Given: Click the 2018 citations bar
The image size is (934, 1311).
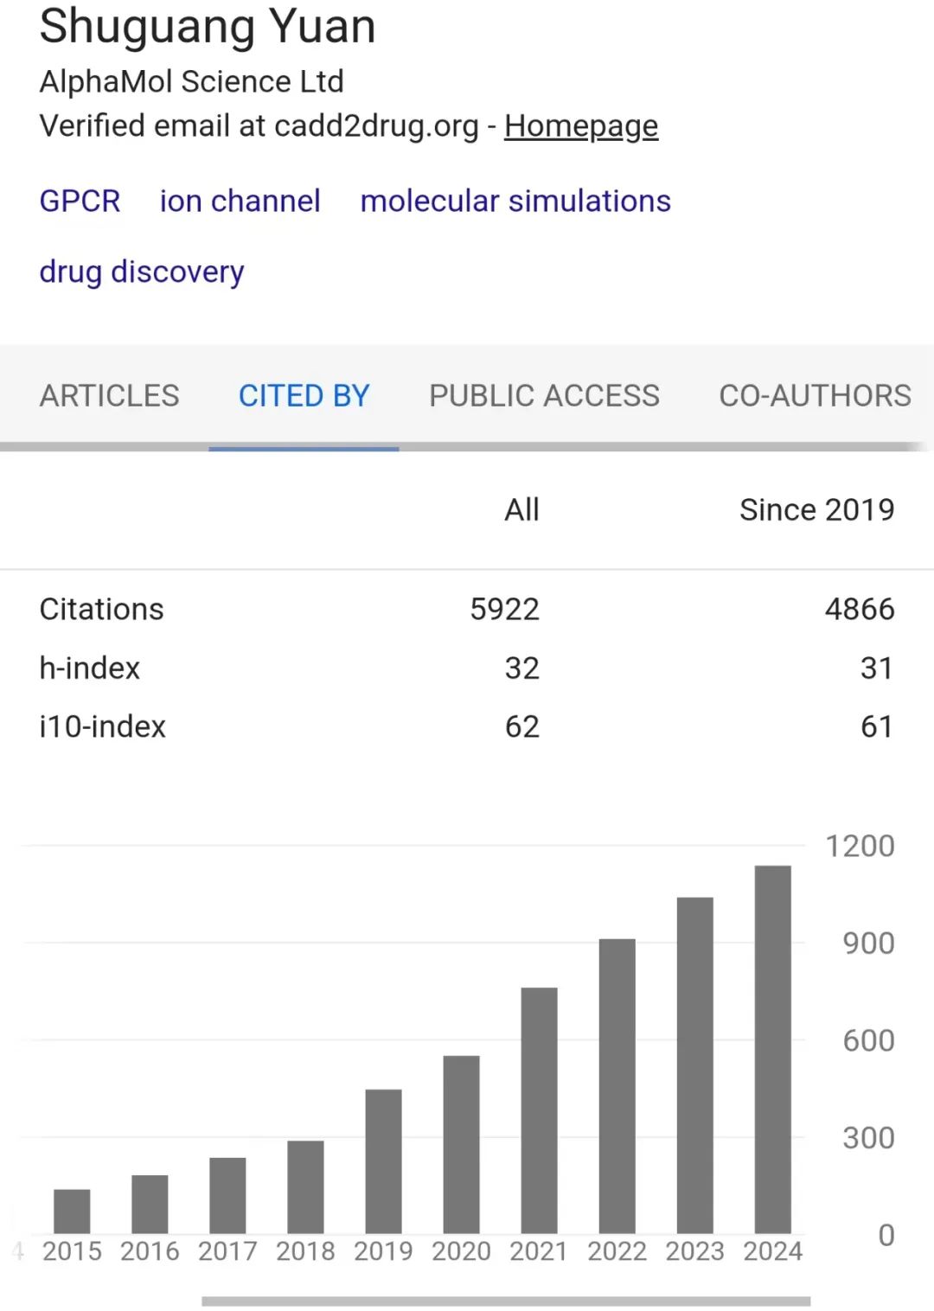Looking at the screenshot, I should click(305, 1186).
